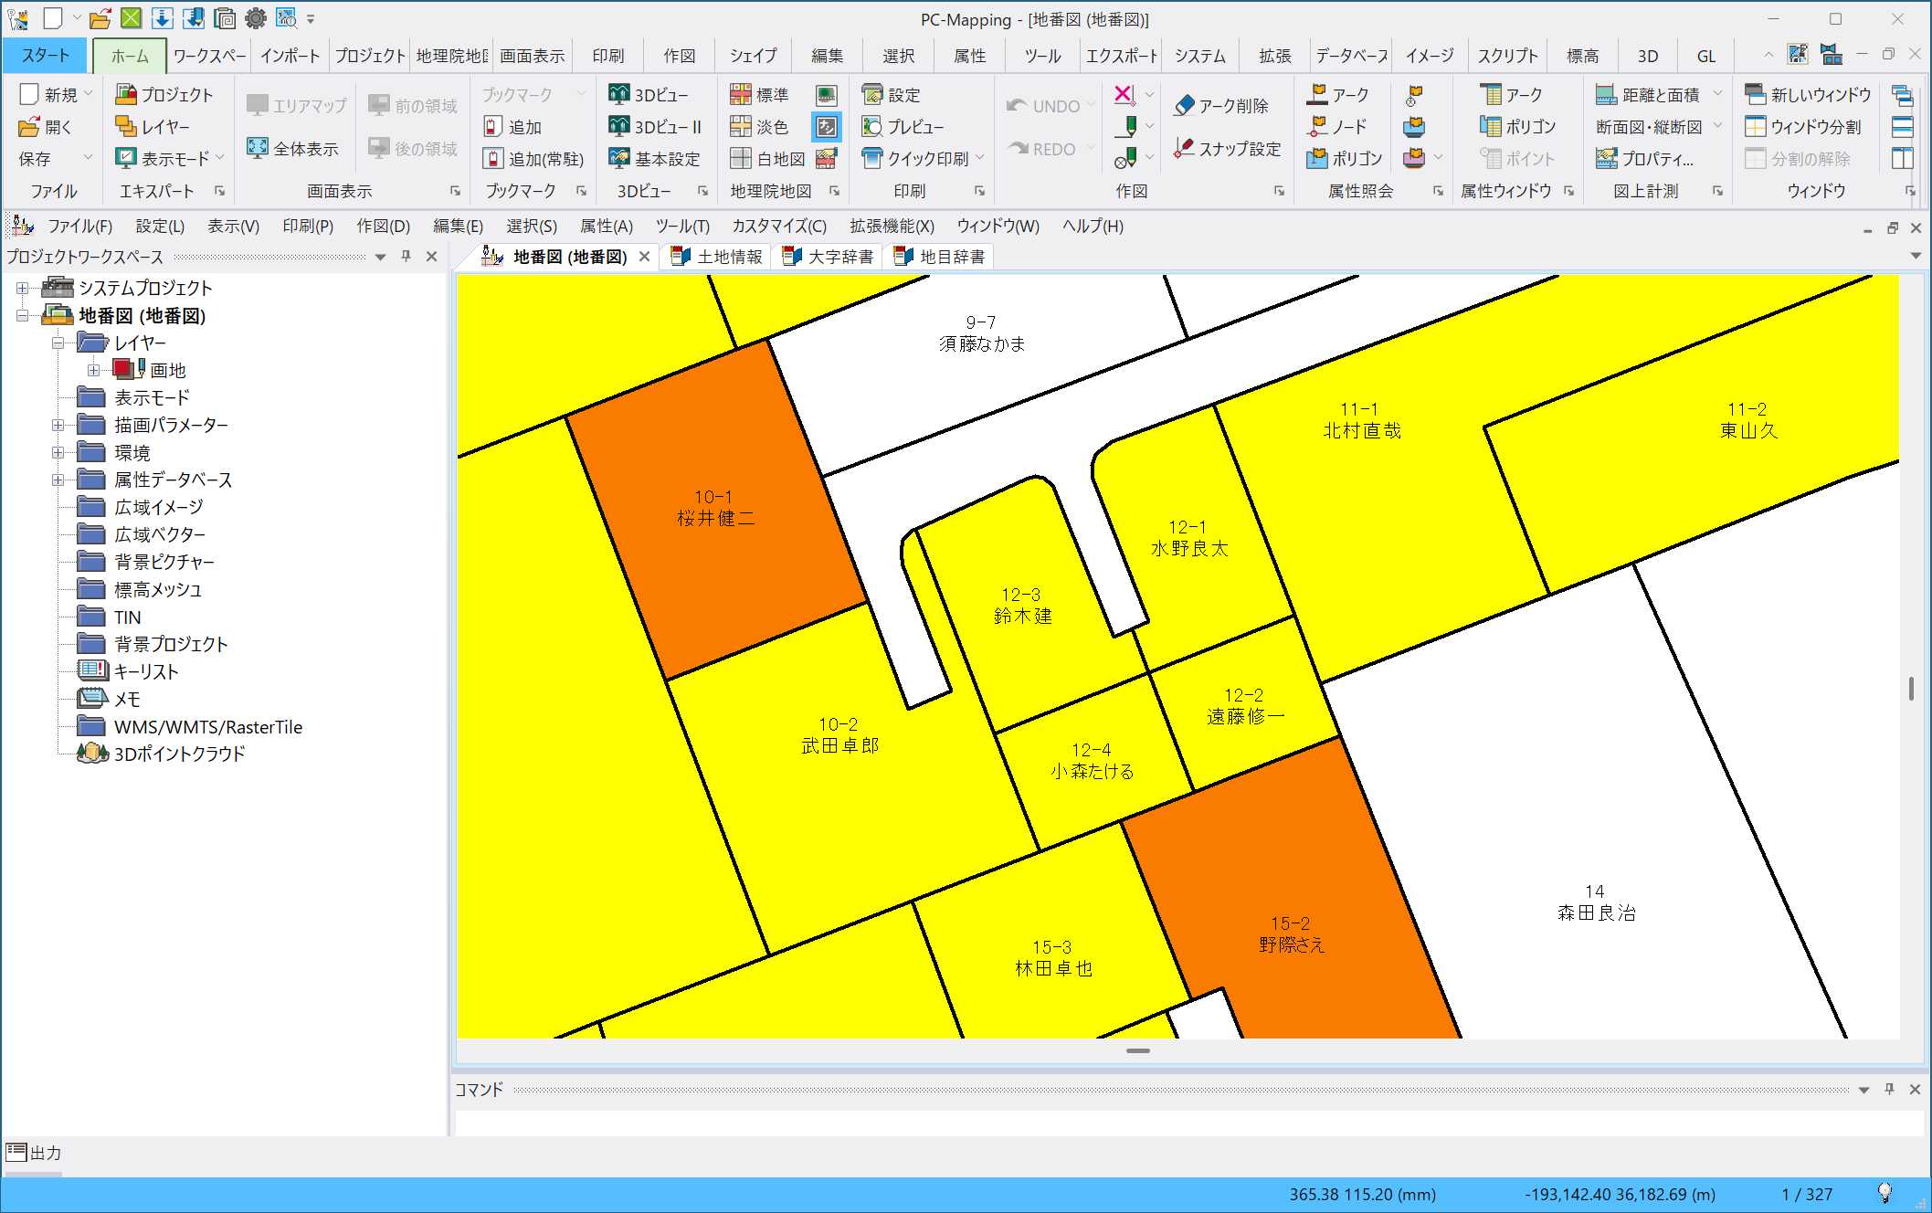Toggle the pin on Project Workspace panel
The width and height of the screenshot is (1932, 1213).
(x=406, y=257)
